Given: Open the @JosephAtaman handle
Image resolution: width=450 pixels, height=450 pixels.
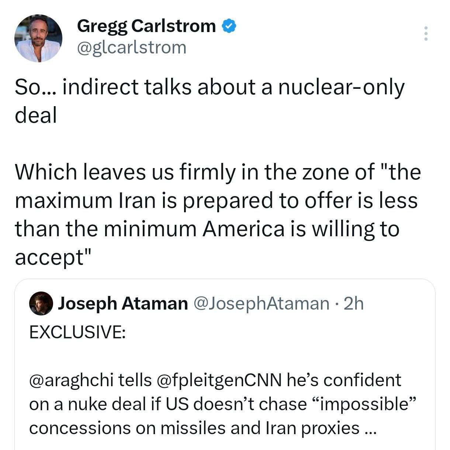Looking at the screenshot, I should [261, 303].
